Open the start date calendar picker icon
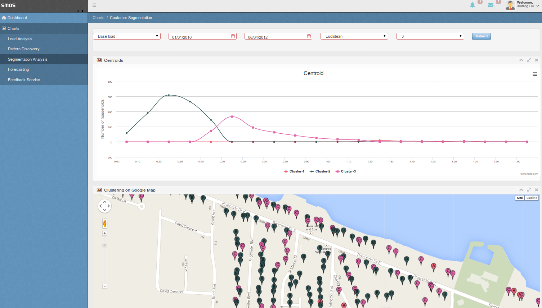Viewport: 542px width, 308px height. click(233, 36)
